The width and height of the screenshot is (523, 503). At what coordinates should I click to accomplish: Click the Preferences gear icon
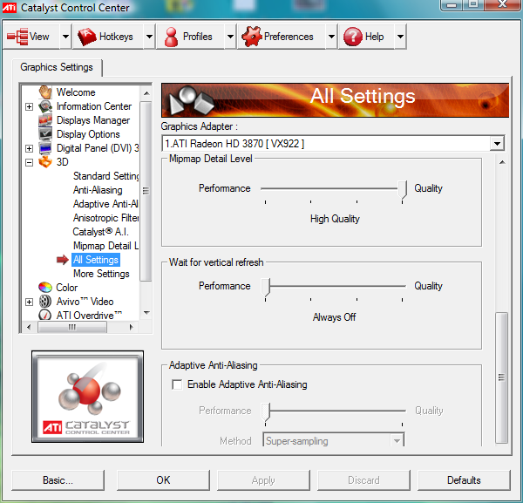coord(251,37)
